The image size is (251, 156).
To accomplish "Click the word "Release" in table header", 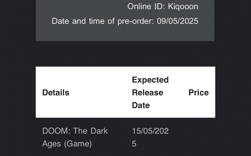I will [x=148, y=92].
